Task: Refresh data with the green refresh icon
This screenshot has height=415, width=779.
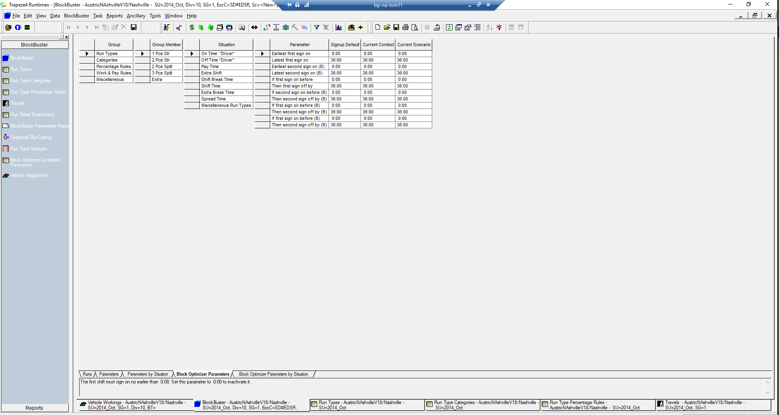Action: point(449,27)
